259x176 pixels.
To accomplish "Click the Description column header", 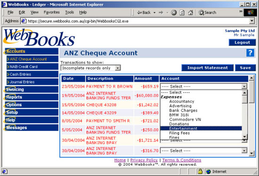I will (109, 78).
